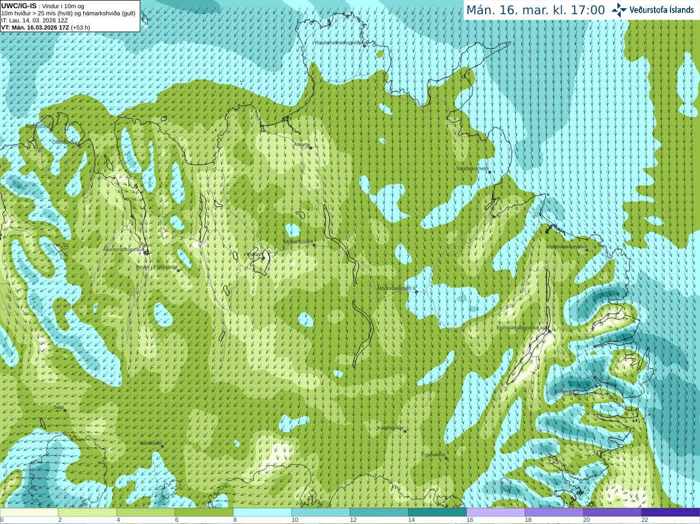This screenshot has height=524, width=700.
Task: Click the Ólafsfjörður station dot
Action: point(79,145)
